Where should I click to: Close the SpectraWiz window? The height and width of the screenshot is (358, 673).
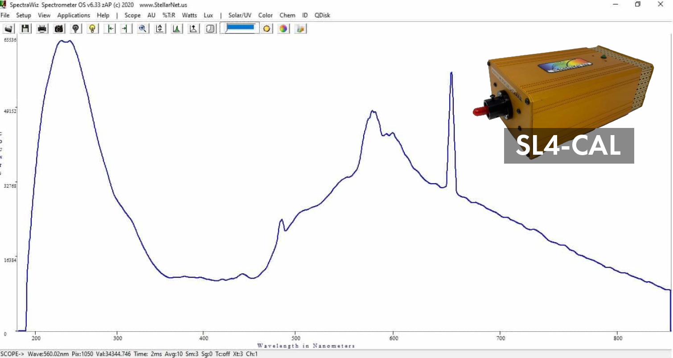pyautogui.click(x=661, y=4)
